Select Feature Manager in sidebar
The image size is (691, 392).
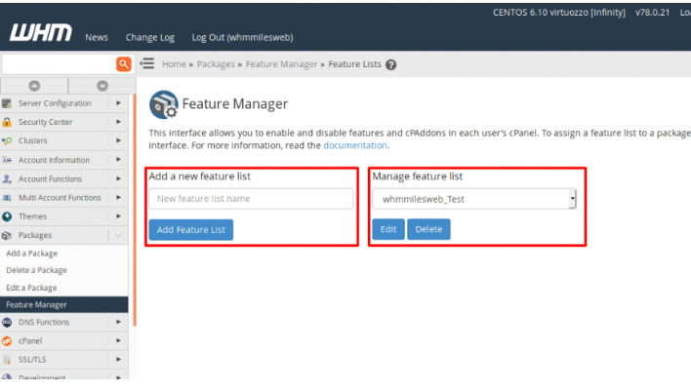[x=63, y=305]
